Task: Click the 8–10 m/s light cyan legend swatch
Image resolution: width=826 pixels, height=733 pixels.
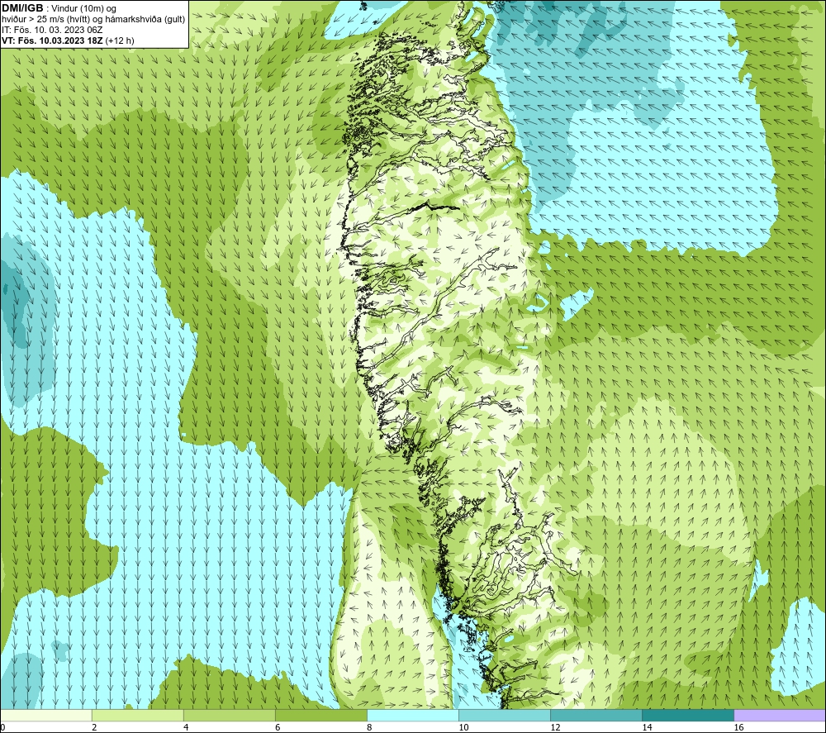Action: 412,716
